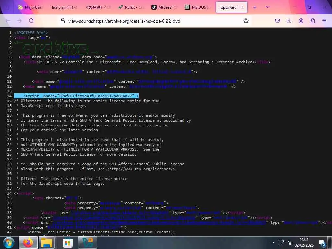Image resolution: width=332 pixels, height=249 pixels.
Task: Go back to the previous page
Action: coord(8,21)
